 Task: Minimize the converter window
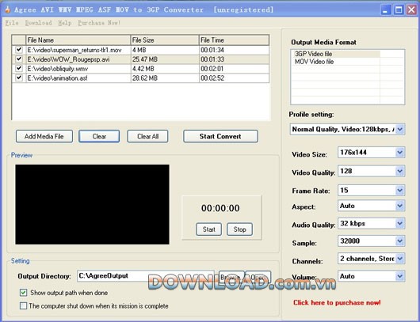[386, 10]
